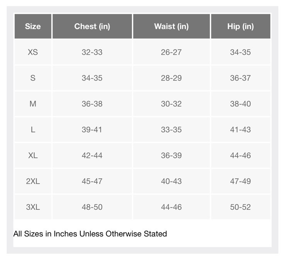Select the S size row label

click(33, 78)
